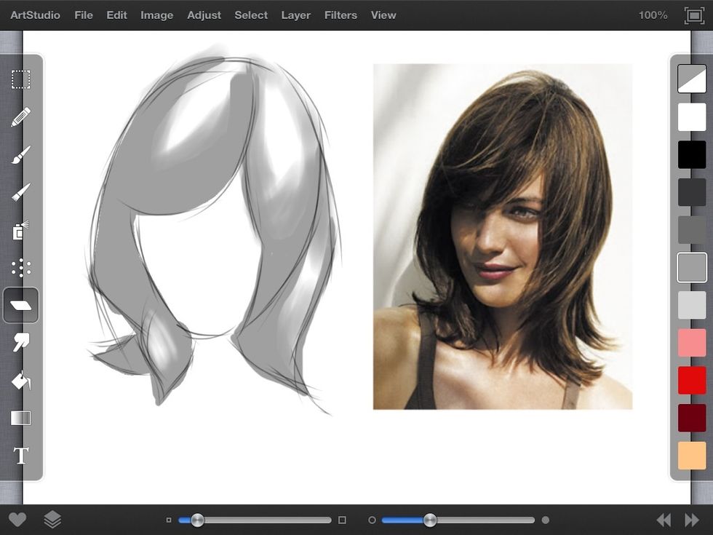This screenshot has height=535, width=713.
Task: Select the spray paint can tool
Action: 20,230
